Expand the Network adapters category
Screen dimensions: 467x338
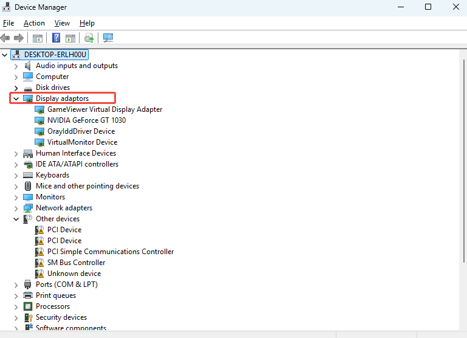point(16,208)
